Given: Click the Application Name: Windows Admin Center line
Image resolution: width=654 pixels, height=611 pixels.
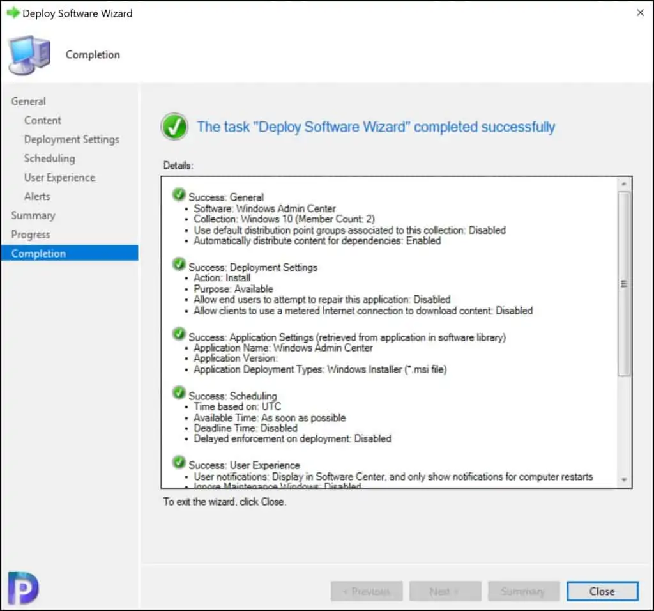Looking at the screenshot, I should pyautogui.click(x=283, y=348).
